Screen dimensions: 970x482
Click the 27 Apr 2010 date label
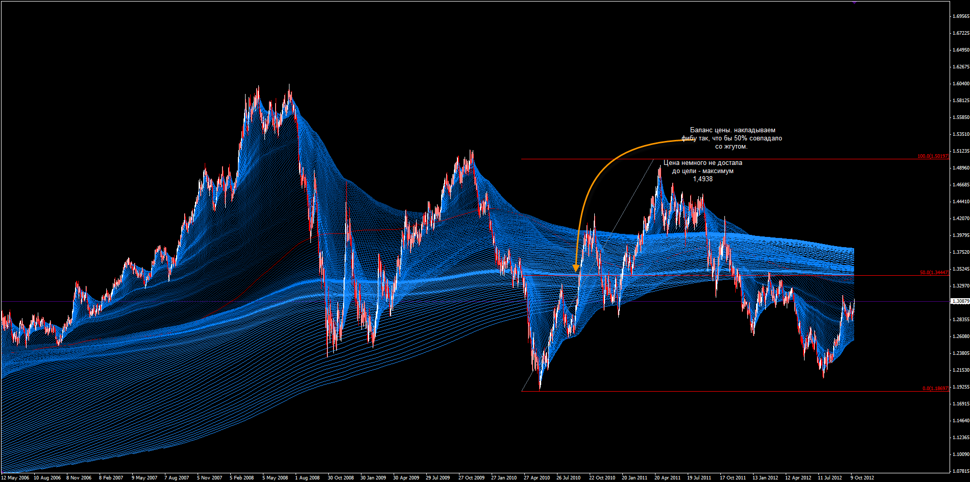tap(537, 478)
